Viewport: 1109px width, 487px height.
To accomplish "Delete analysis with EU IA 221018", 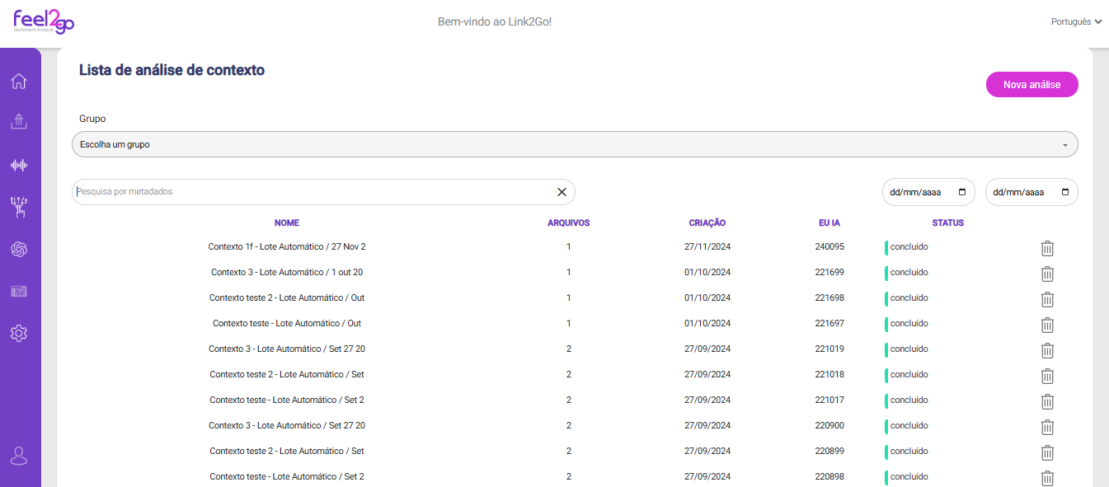I will (x=1047, y=376).
